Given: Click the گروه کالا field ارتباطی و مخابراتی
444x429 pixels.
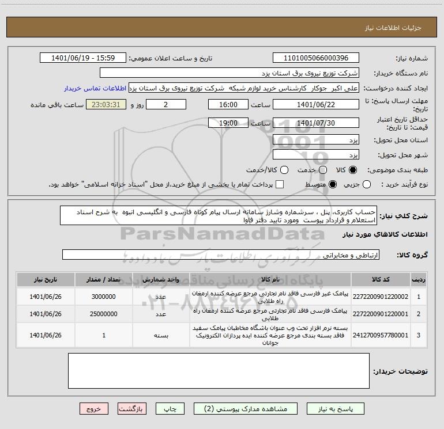Looking at the screenshot, I should pyautogui.click(x=221, y=255).
